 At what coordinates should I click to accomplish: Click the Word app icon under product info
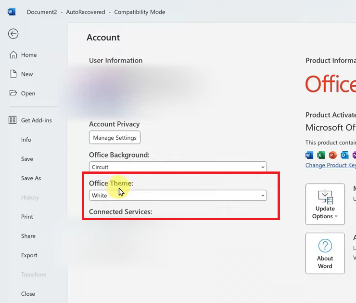(x=309, y=155)
